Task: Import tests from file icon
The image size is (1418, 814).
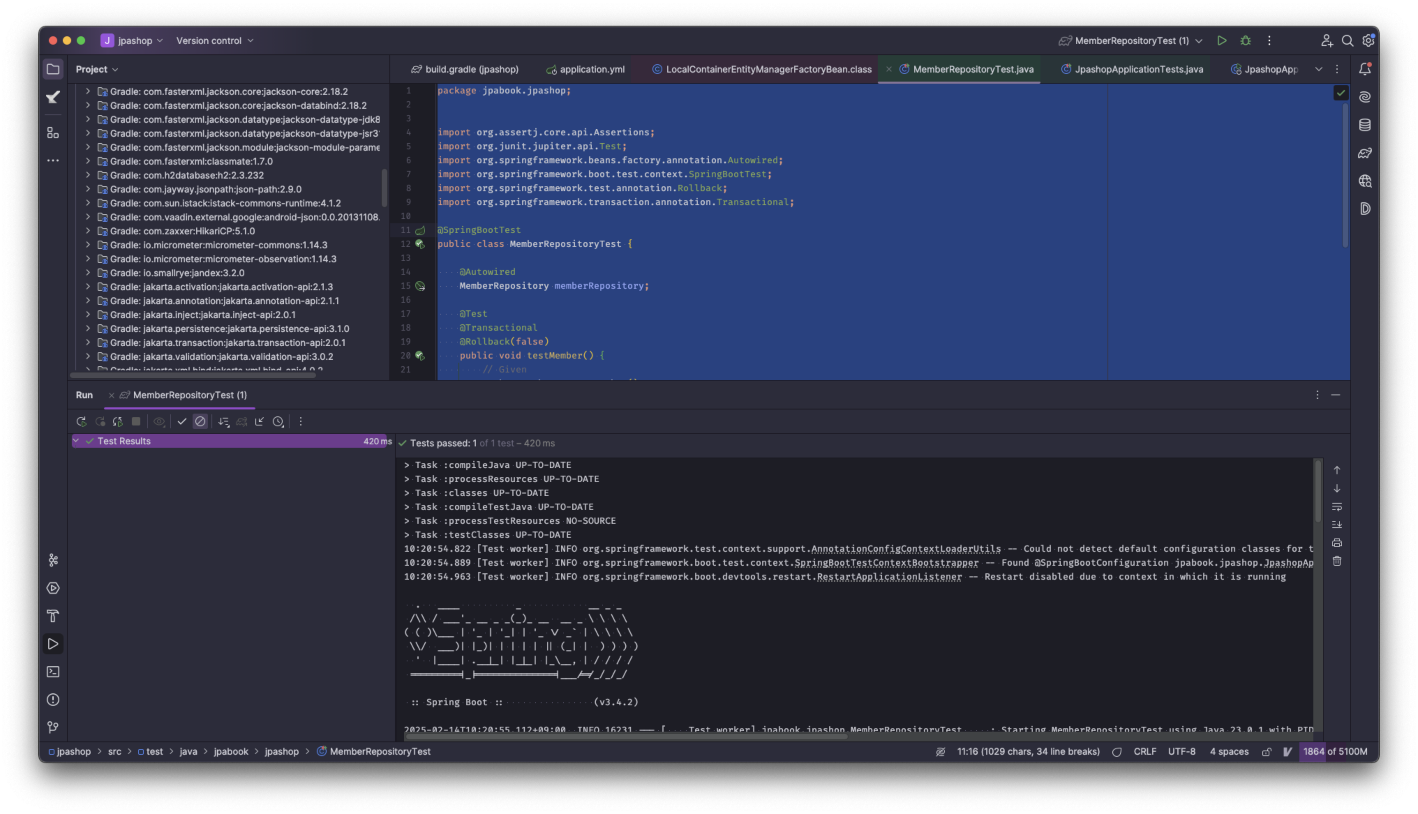Action: [x=260, y=422]
